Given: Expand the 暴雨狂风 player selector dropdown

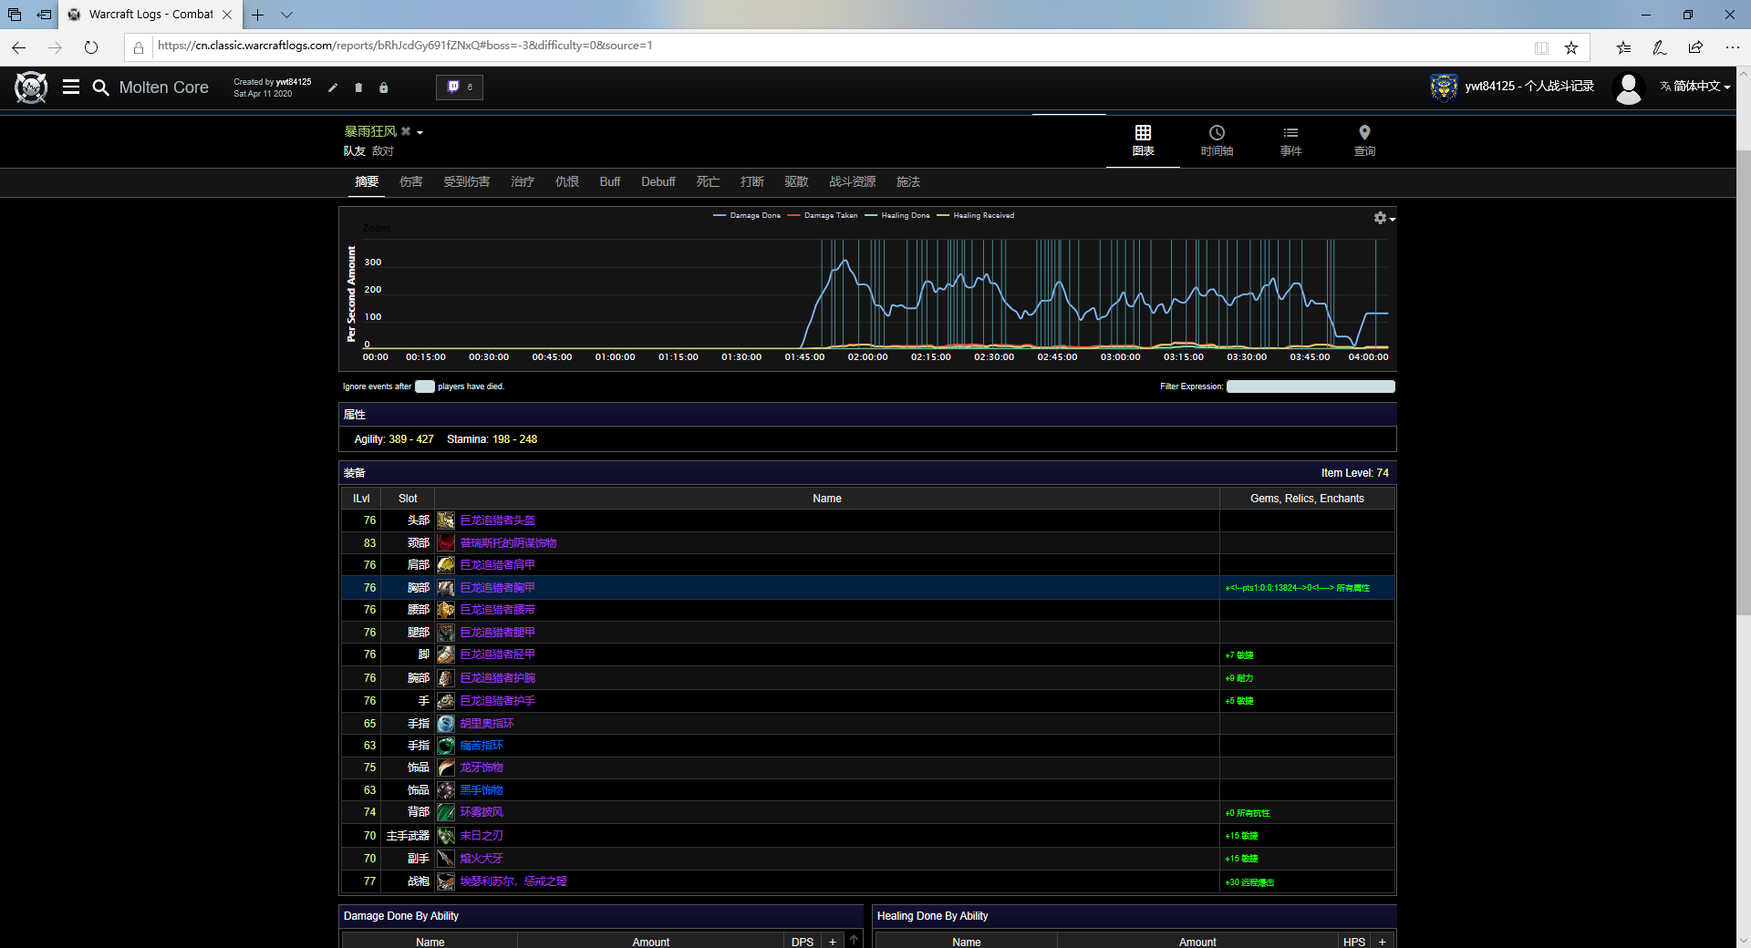Looking at the screenshot, I should coord(420,133).
